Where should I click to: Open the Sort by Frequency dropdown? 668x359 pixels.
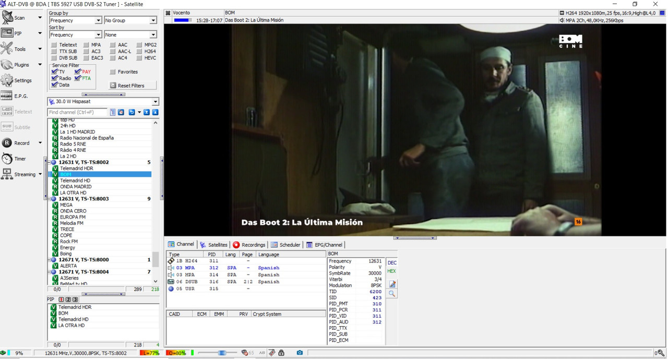point(75,34)
